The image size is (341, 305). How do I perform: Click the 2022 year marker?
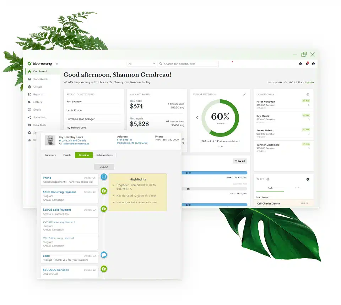click(x=104, y=167)
